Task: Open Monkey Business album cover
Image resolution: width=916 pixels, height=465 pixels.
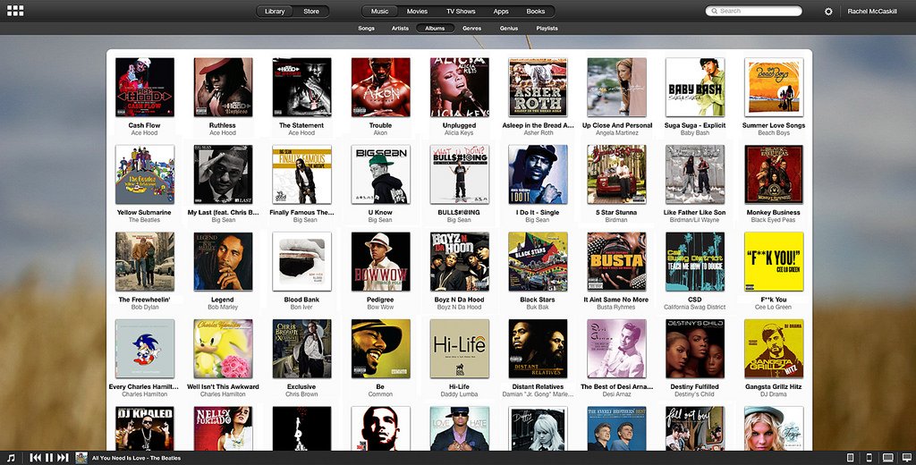Action: point(774,174)
